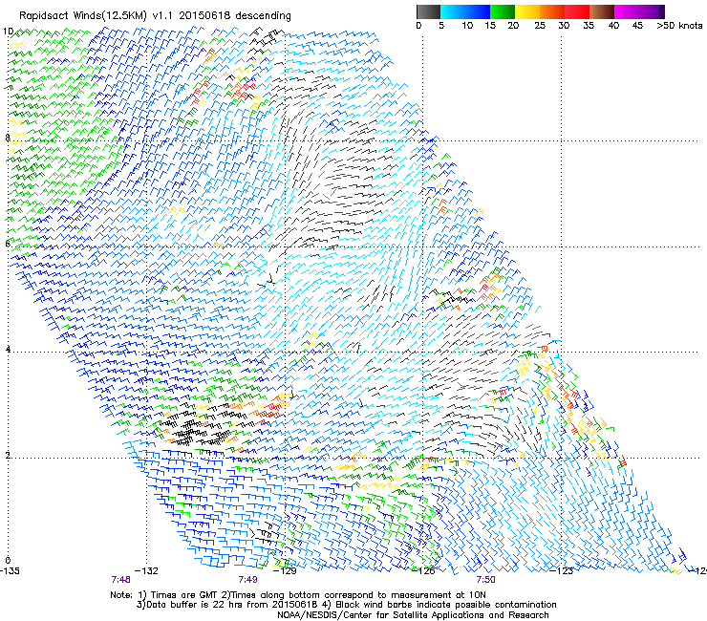Click the brown 35-40 knots legend swatch
The width and height of the screenshot is (707, 621).
[x=602, y=11]
